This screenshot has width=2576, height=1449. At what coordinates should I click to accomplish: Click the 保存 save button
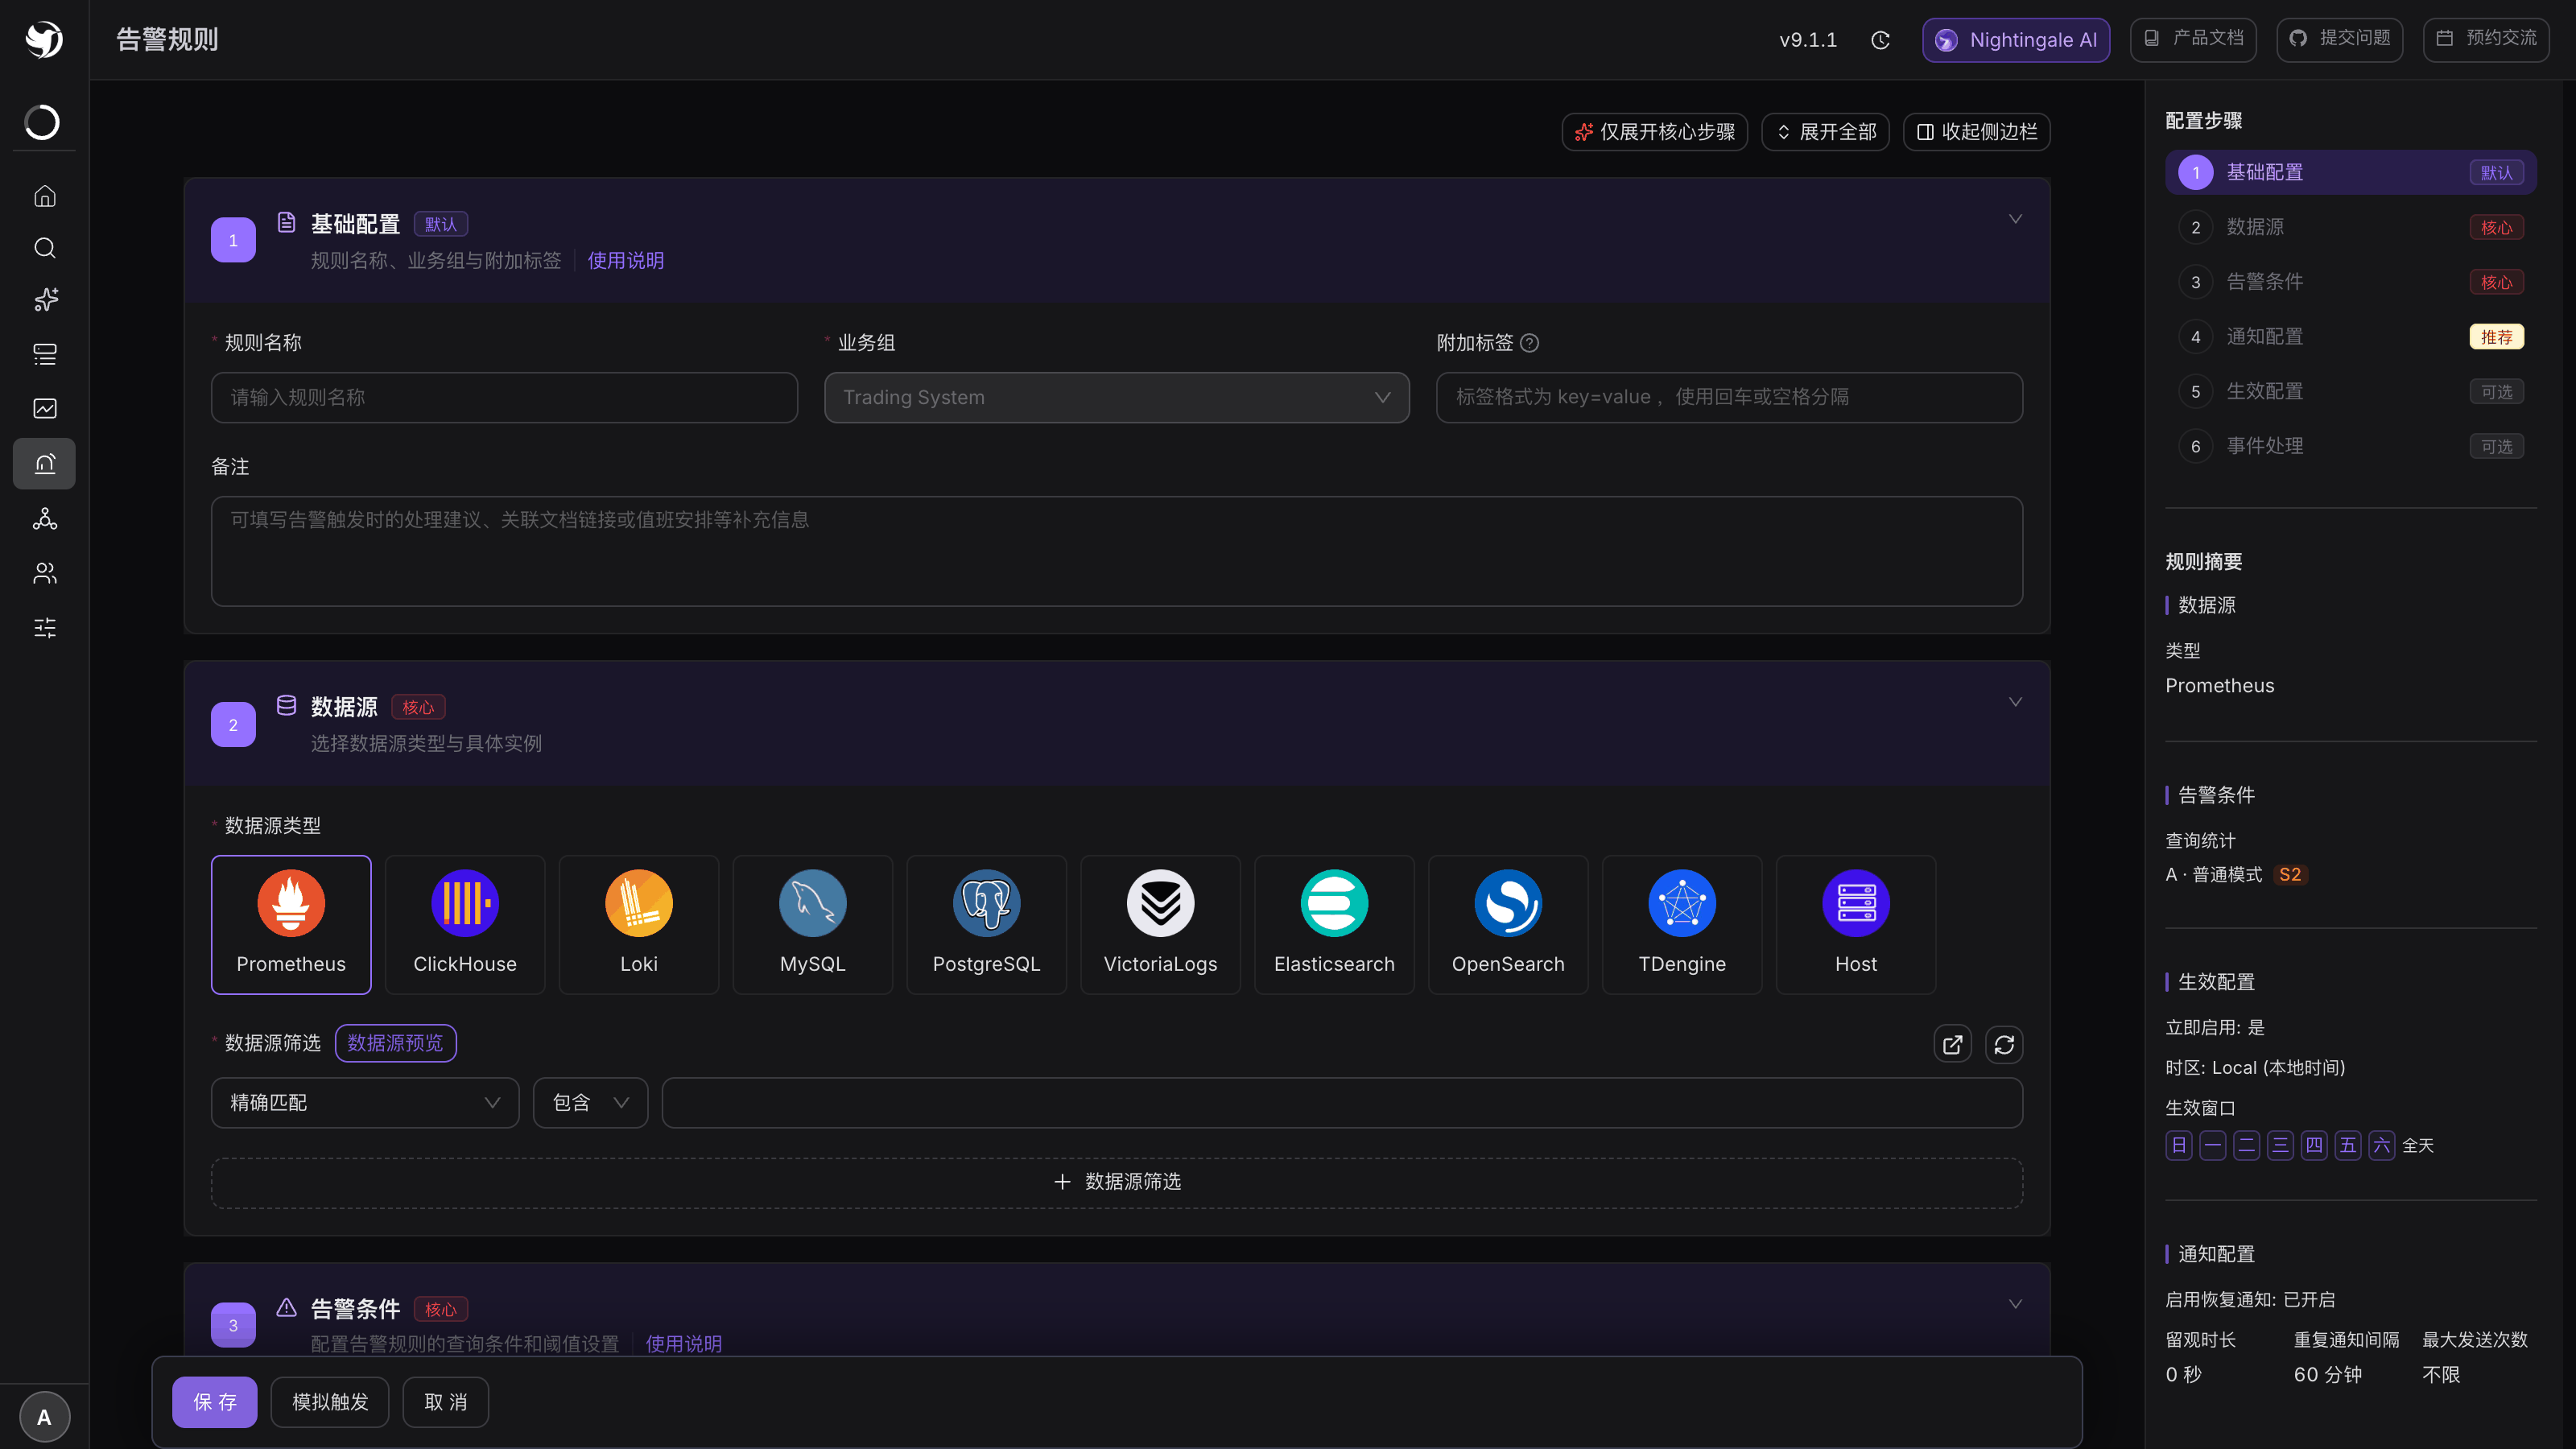click(215, 1402)
